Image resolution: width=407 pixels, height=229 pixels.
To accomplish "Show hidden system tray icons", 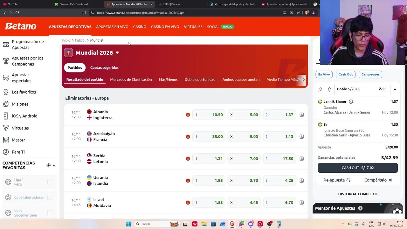I will tap(343, 224).
